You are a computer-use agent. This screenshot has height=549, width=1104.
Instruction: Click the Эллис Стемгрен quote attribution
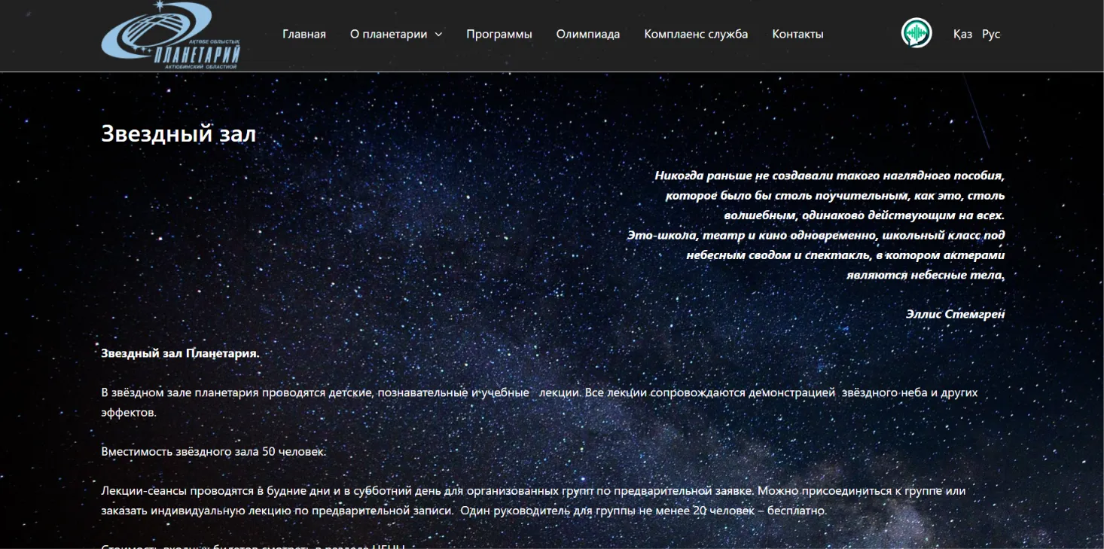click(x=955, y=314)
